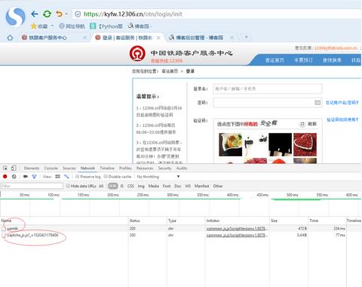
Task: Click the password field
Action: click(268, 103)
